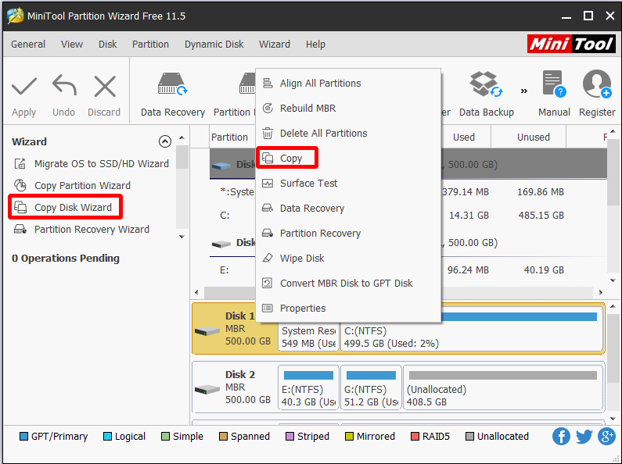
Task: Select Copy in the context menu
Action: [x=348, y=158]
